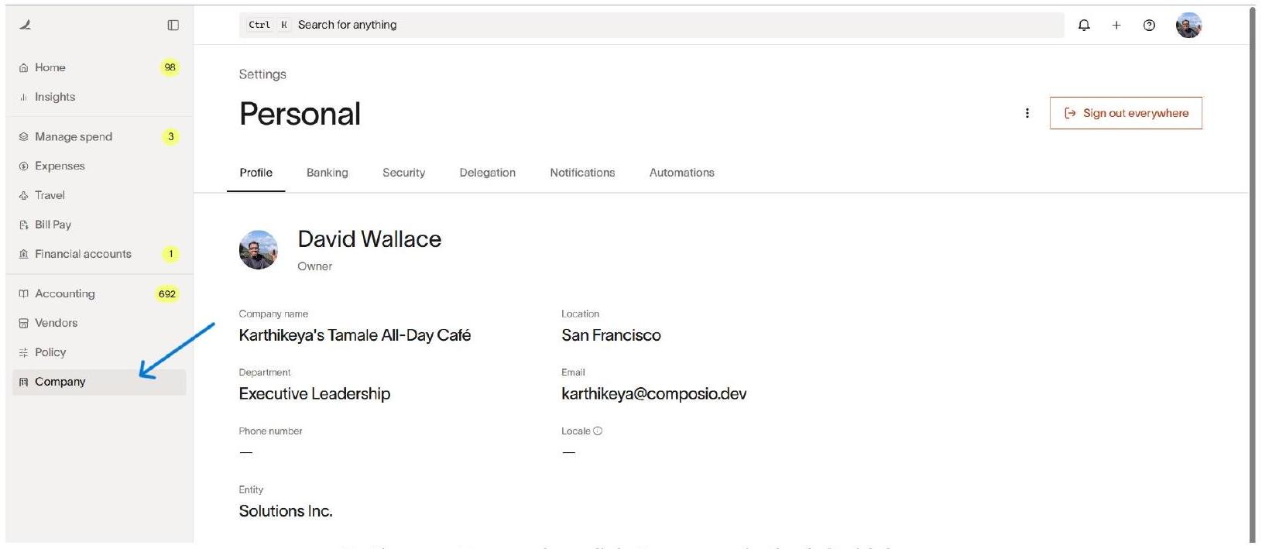Click the Owner role label
The image size is (1262, 549).
pyautogui.click(x=314, y=266)
